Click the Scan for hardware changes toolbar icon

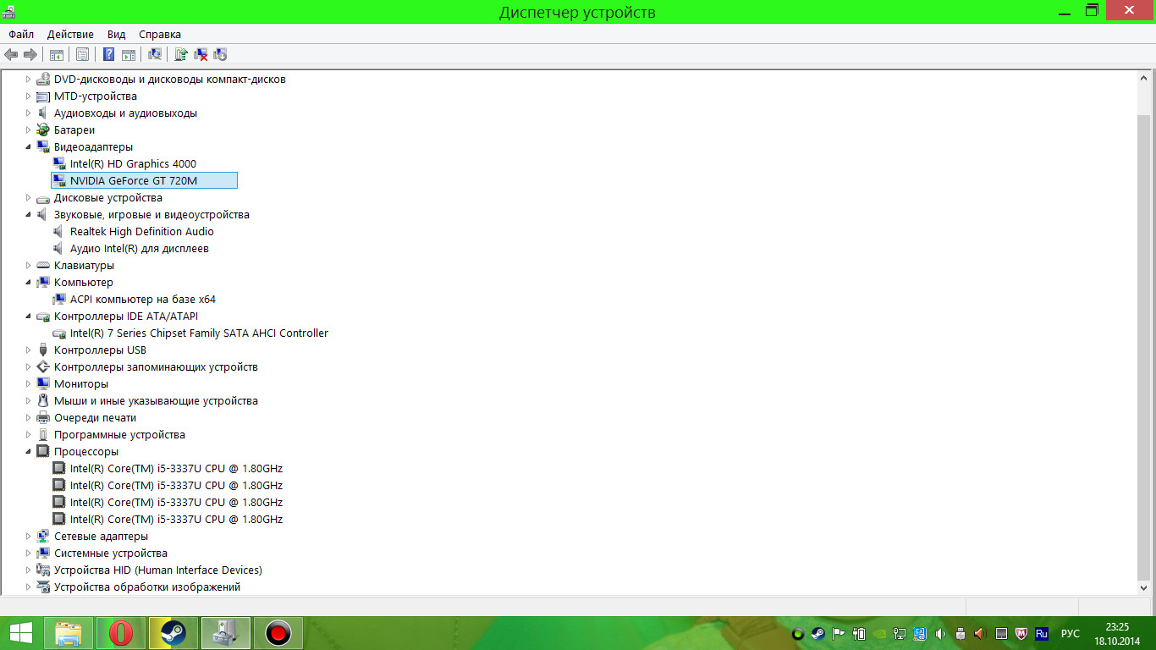(x=155, y=55)
